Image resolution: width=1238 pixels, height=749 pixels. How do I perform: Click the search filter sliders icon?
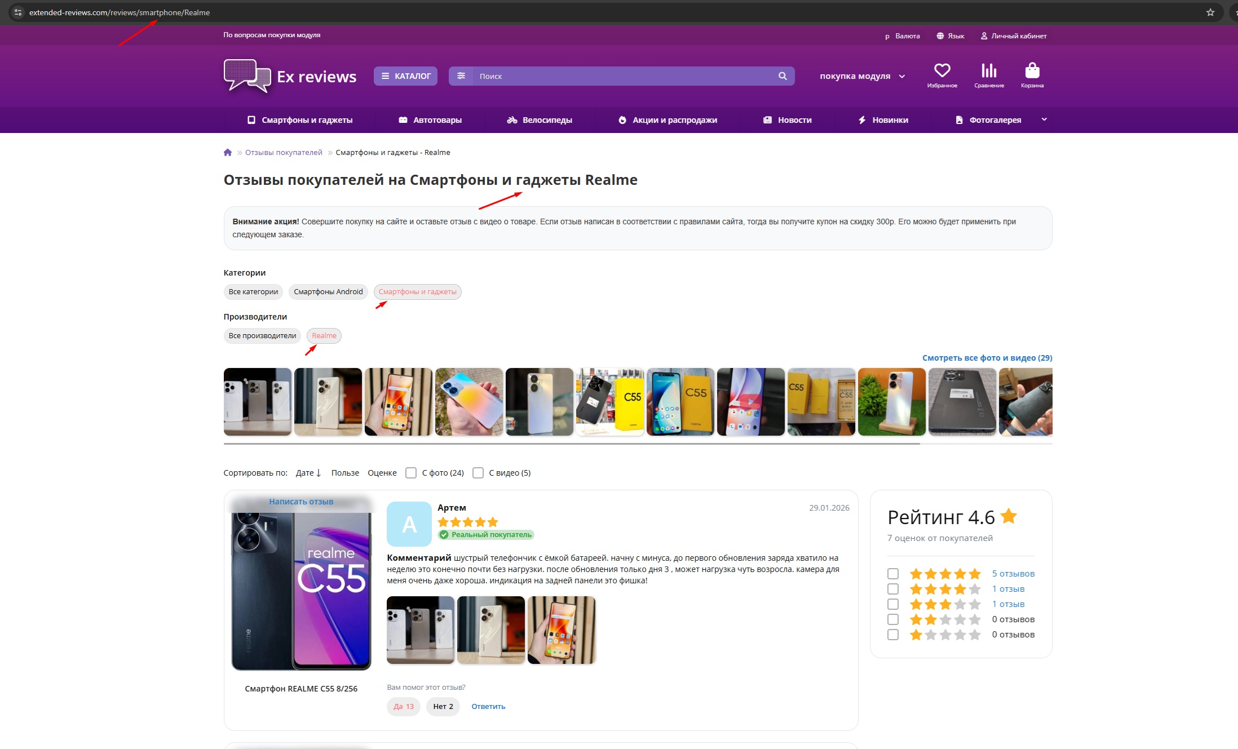coord(461,76)
